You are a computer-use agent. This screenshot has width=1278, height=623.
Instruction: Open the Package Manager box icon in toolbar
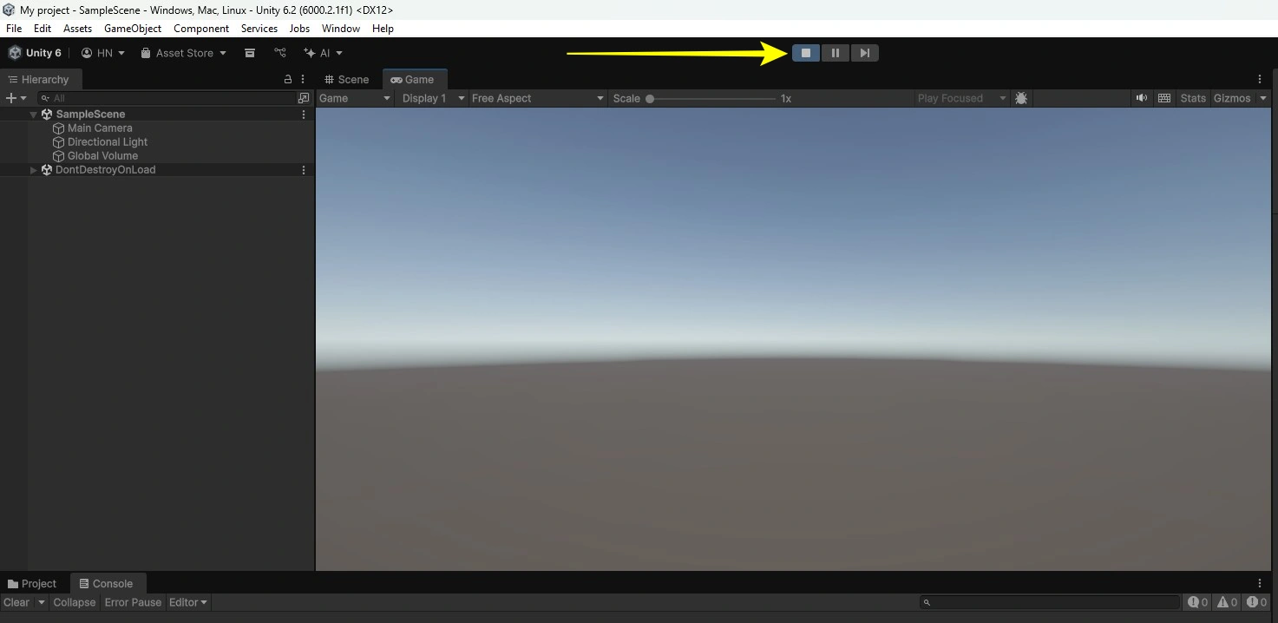pos(250,53)
